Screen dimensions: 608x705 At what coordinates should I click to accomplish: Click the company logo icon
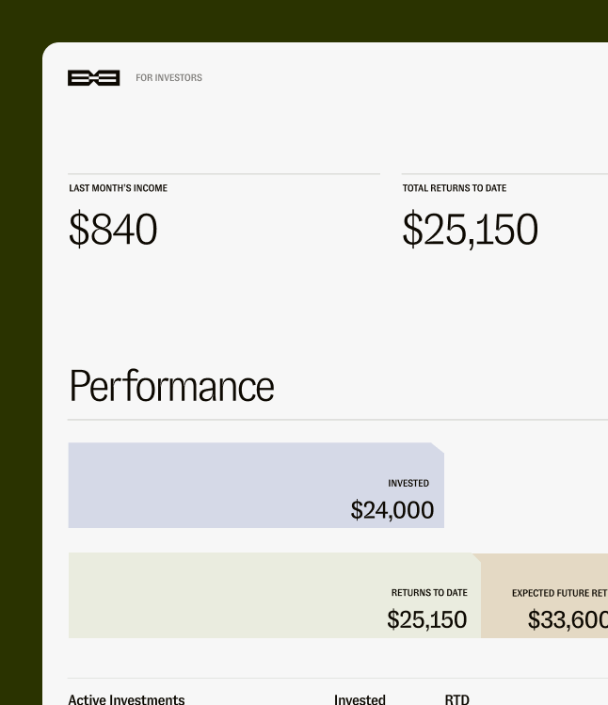pyautogui.click(x=93, y=78)
